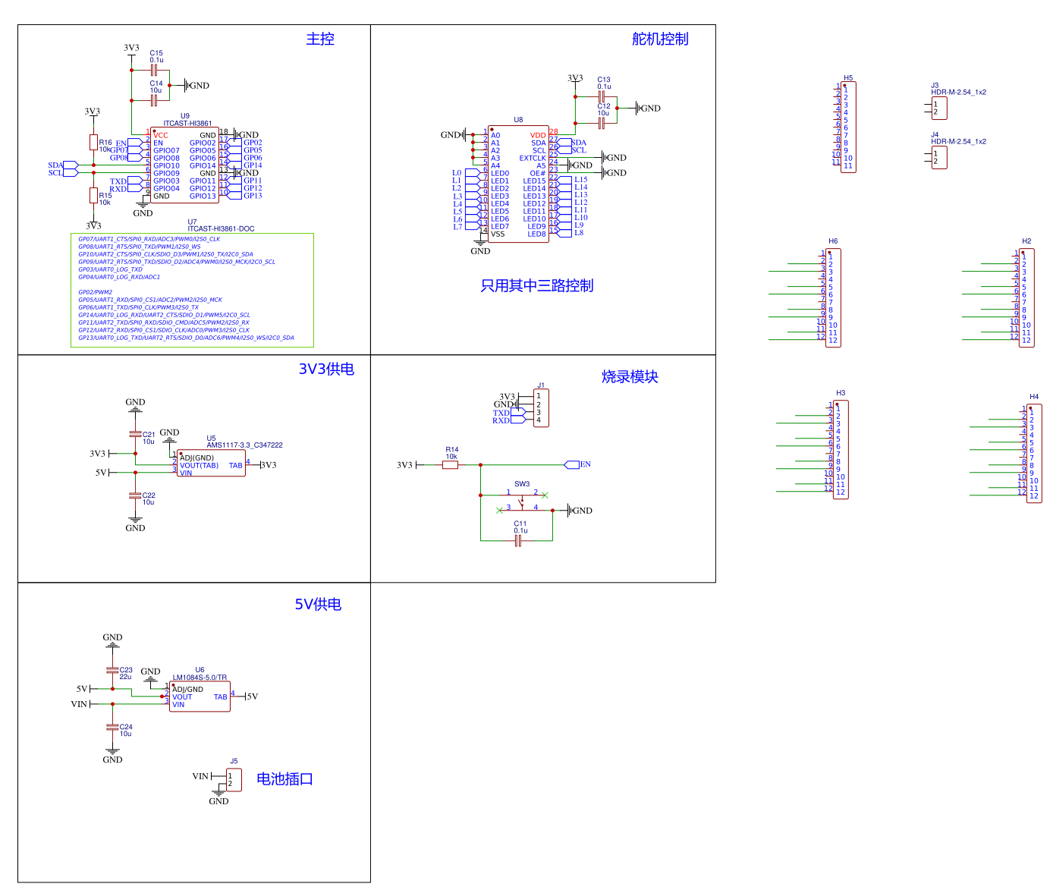Select the U9 ITCAST-HI3861 chip symbol
Image resolution: width=1050 pixels, height=890 pixels.
[x=184, y=165]
